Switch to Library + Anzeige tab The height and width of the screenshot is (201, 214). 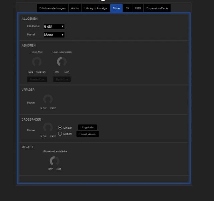pos(96,8)
